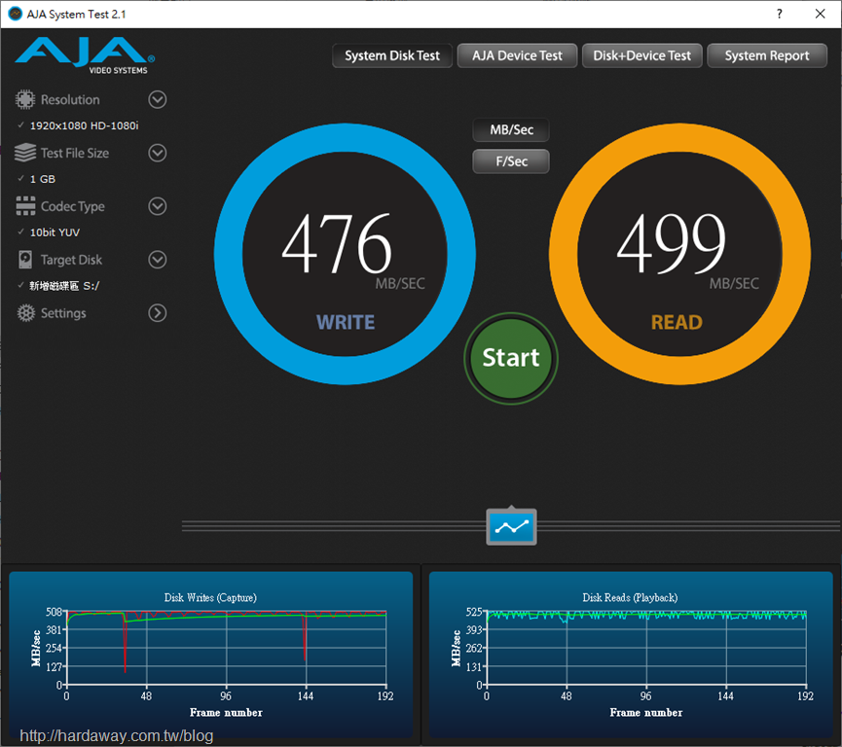Click the Codec Type film icon
The image size is (842, 747).
25,206
